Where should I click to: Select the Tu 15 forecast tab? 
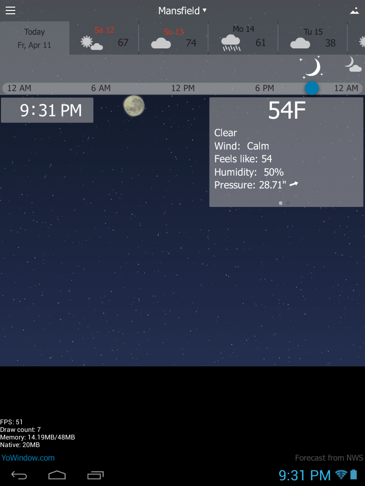312,38
